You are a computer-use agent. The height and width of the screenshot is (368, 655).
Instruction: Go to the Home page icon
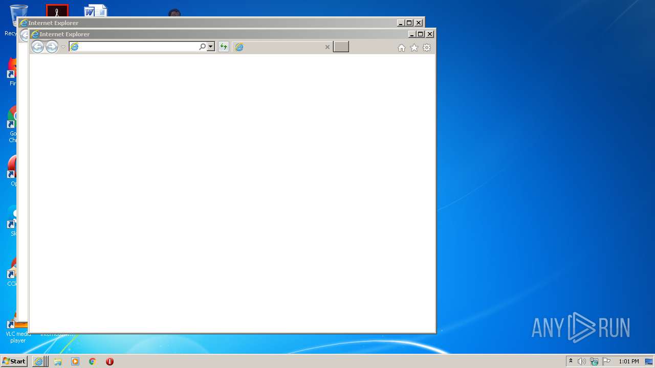point(402,48)
